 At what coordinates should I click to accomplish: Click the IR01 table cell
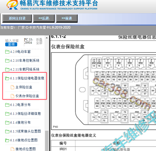[x=63, y=149]
